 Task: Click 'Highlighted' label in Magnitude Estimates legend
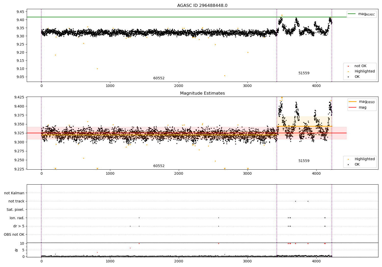click(x=365, y=159)
